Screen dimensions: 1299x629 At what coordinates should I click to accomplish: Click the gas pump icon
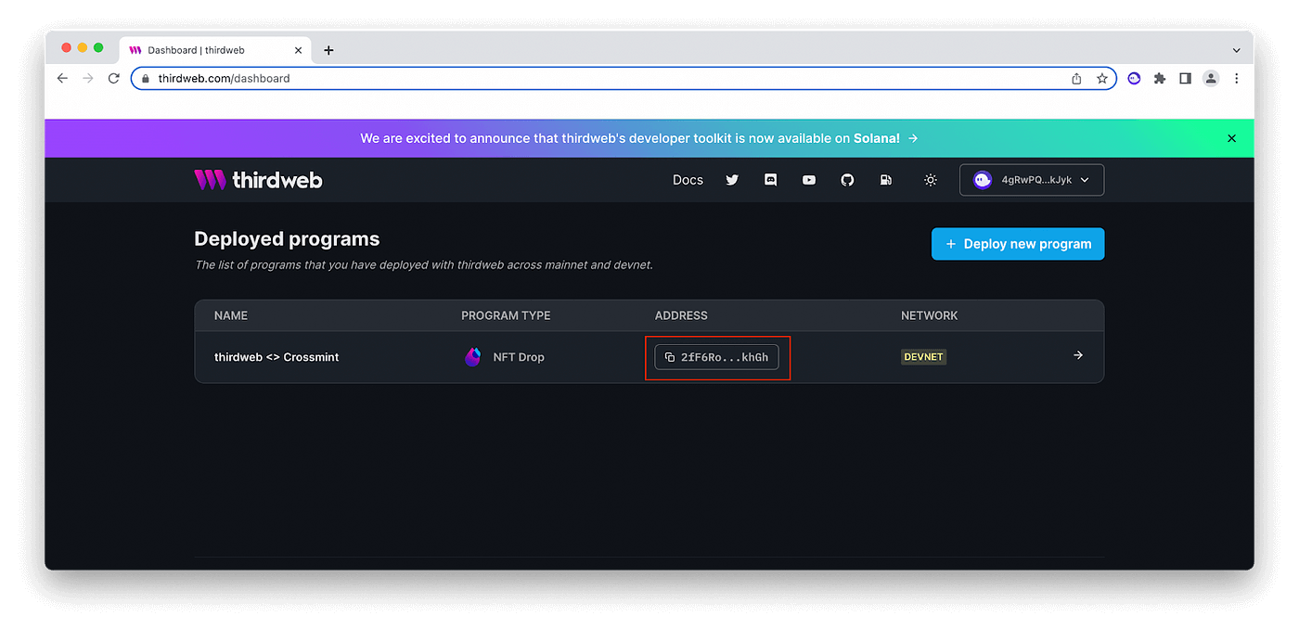coord(886,180)
